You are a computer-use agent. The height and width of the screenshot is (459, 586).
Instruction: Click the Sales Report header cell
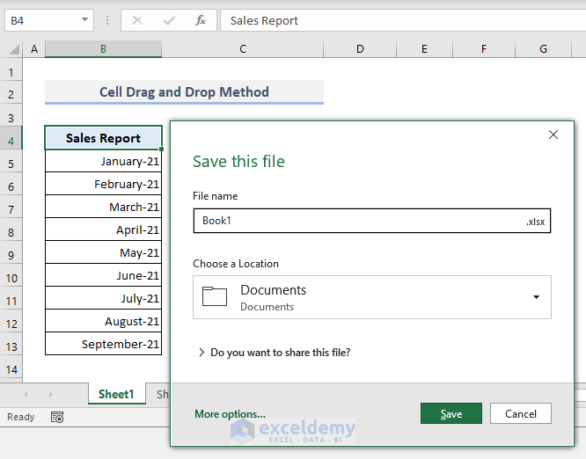(104, 138)
